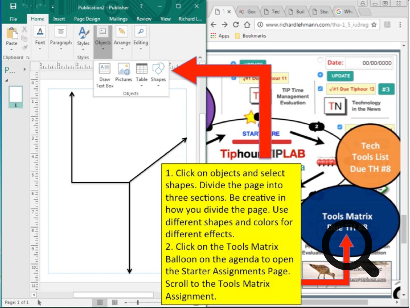Open a new Chrome tab
410x308 pixels.
(365, 12)
